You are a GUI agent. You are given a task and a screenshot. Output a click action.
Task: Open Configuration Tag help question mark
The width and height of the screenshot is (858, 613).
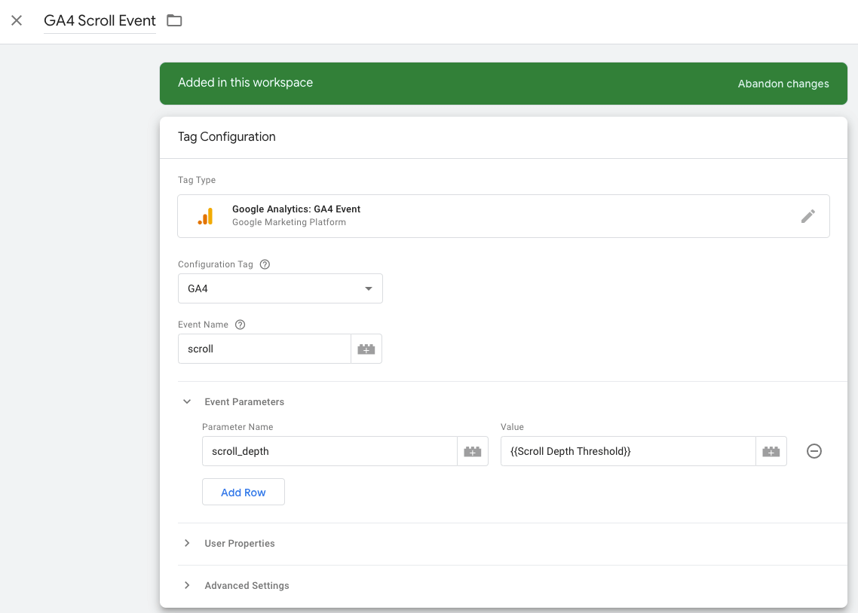(265, 264)
